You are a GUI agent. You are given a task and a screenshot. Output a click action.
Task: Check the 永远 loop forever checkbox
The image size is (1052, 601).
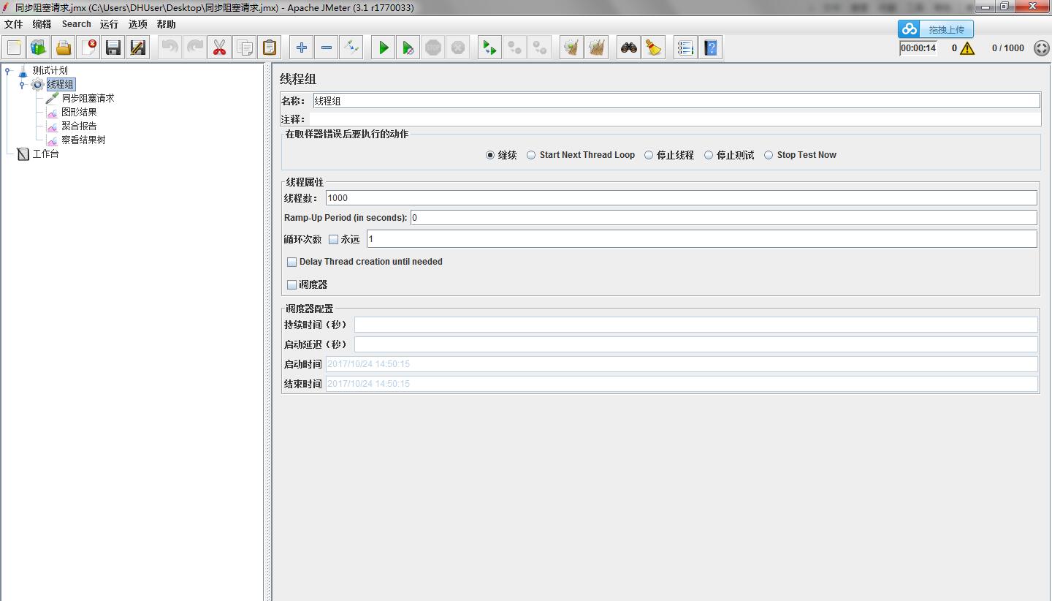(x=334, y=239)
